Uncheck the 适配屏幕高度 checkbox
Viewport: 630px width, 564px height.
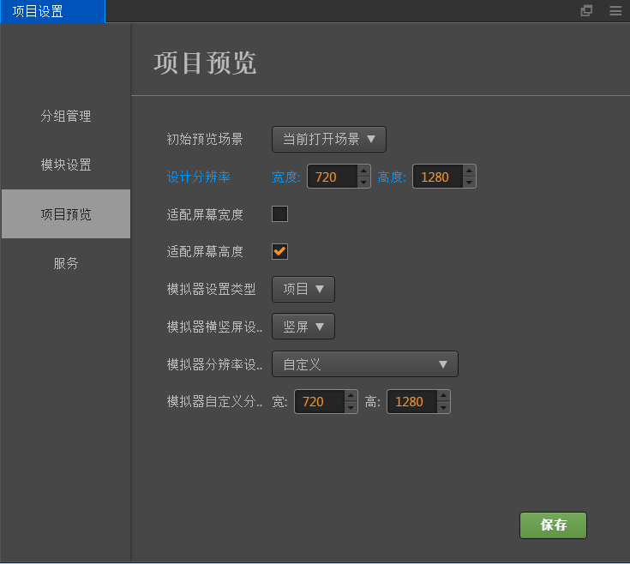[x=279, y=251]
